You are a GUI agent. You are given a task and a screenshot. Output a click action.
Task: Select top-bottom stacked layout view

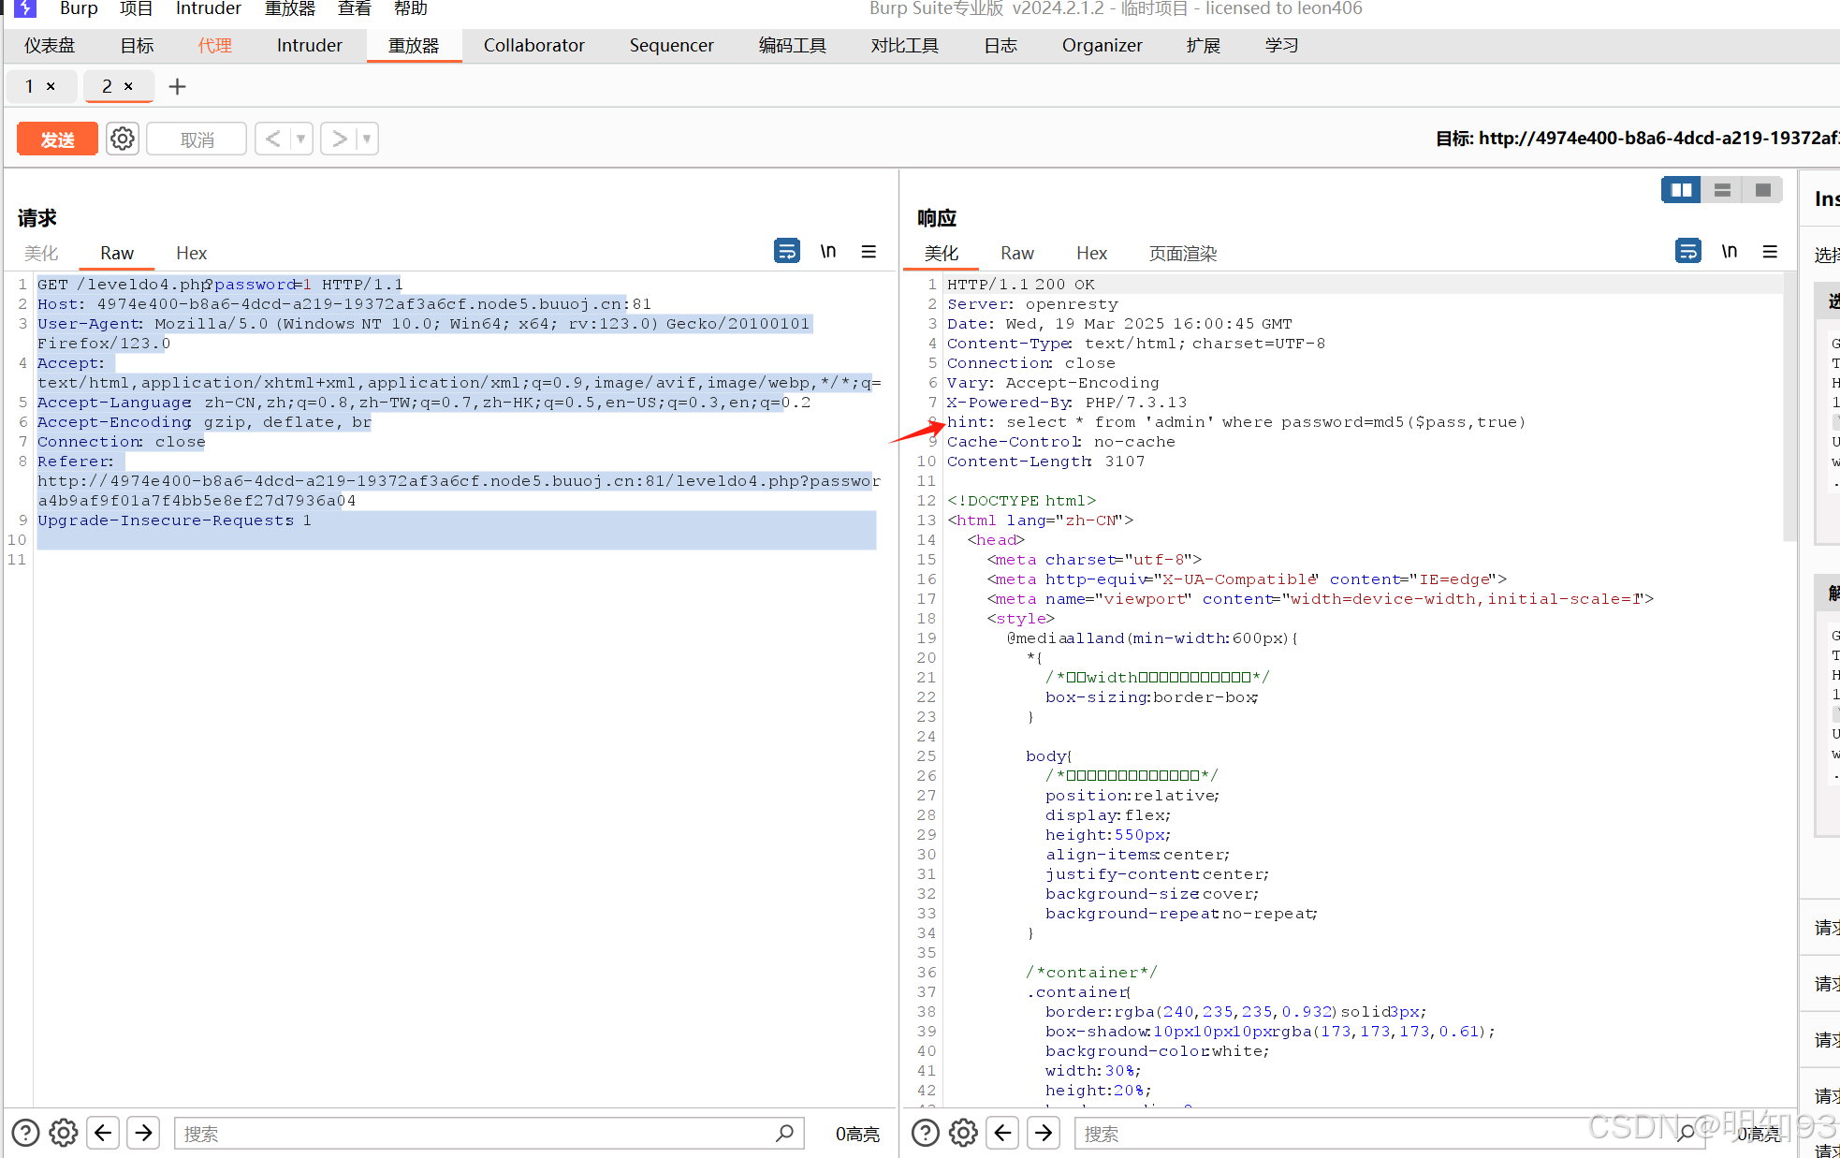(x=1722, y=190)
